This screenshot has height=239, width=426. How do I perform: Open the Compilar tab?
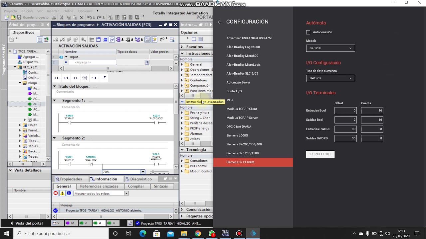[136, 186]
